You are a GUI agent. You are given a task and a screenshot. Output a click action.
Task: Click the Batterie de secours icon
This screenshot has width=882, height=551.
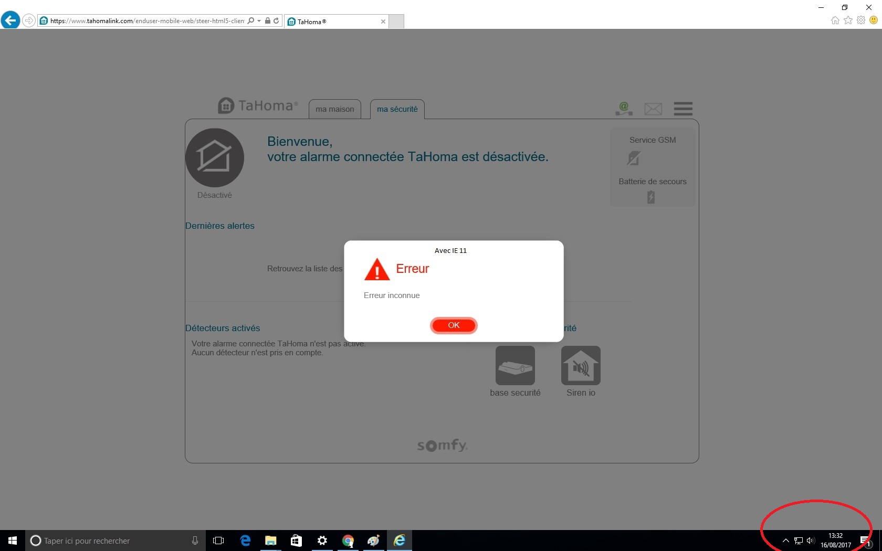click(x=651, y=197)
